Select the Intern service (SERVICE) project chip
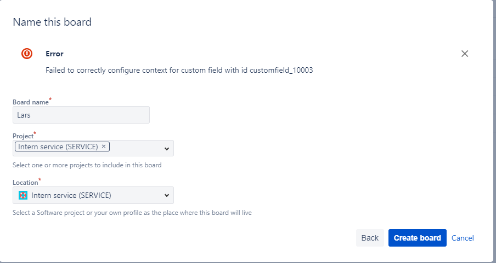Screen dimensions: 496x263 (58, 147)
